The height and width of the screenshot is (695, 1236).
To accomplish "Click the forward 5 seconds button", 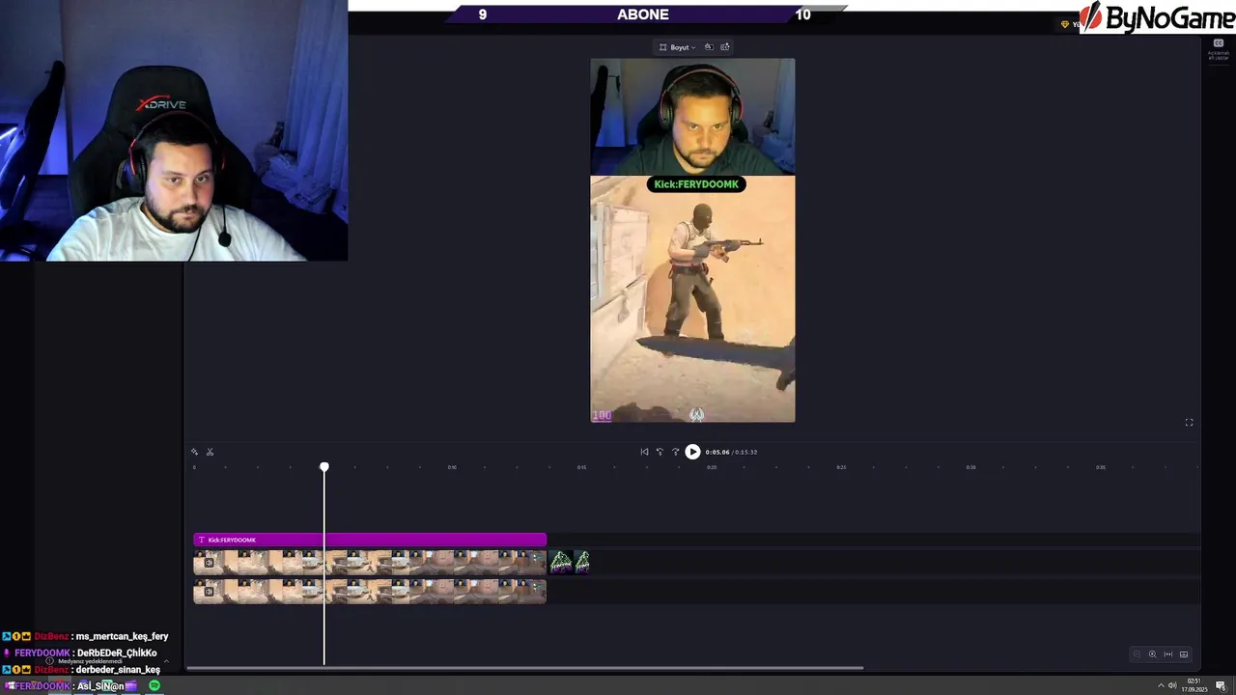I will pos(675,452).
